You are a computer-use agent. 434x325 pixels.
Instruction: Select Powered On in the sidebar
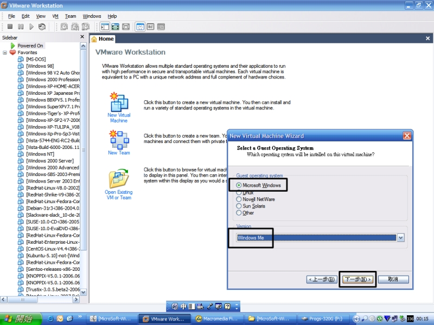click(x=30, y=45)
